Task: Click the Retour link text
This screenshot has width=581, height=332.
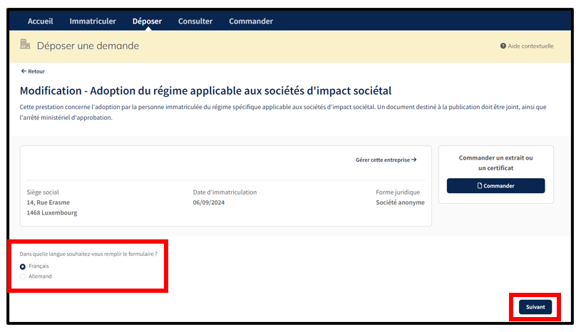Action: point(36,71)
